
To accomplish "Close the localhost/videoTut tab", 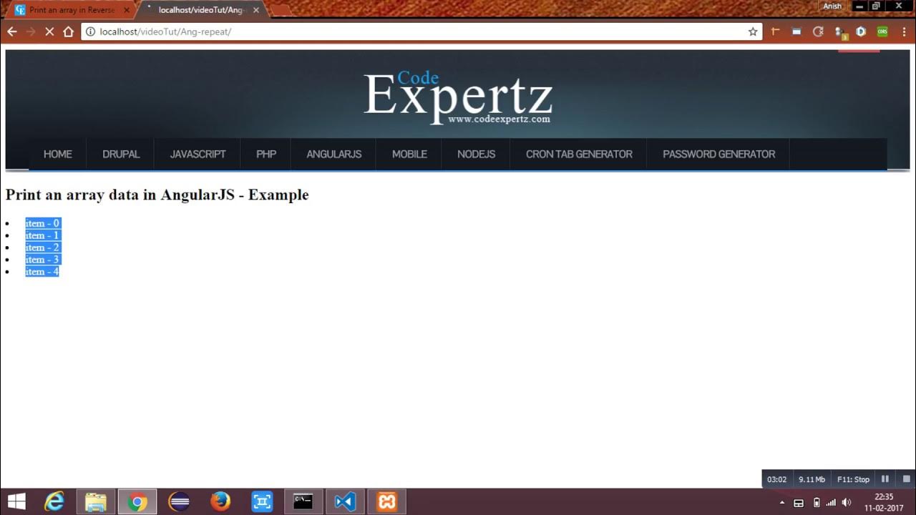I will pyautogui.click(x=256, y=10).
